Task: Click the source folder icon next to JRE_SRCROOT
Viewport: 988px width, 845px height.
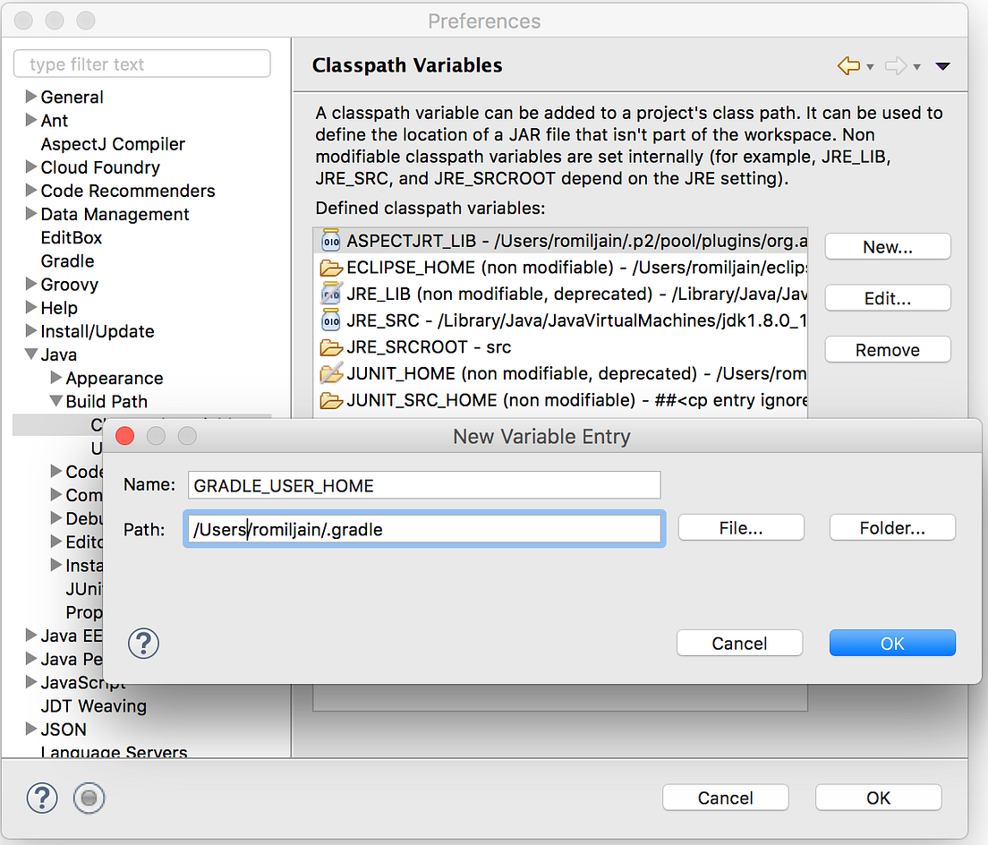Action: tap(330, 346)
